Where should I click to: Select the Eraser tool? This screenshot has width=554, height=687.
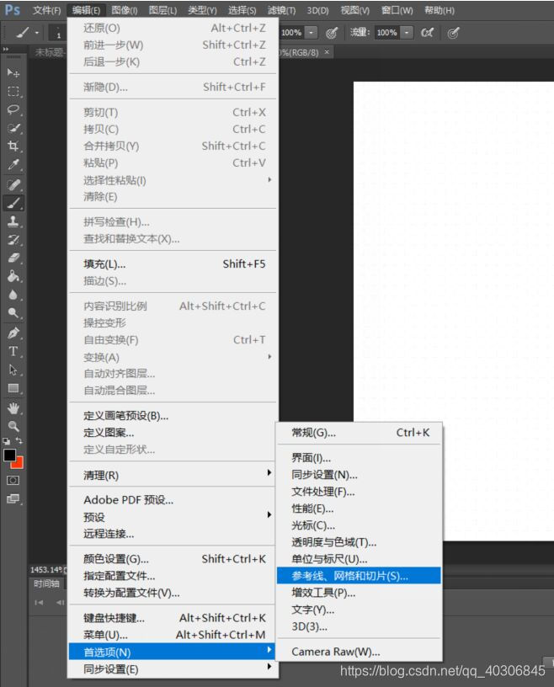(x=13, y=258)
